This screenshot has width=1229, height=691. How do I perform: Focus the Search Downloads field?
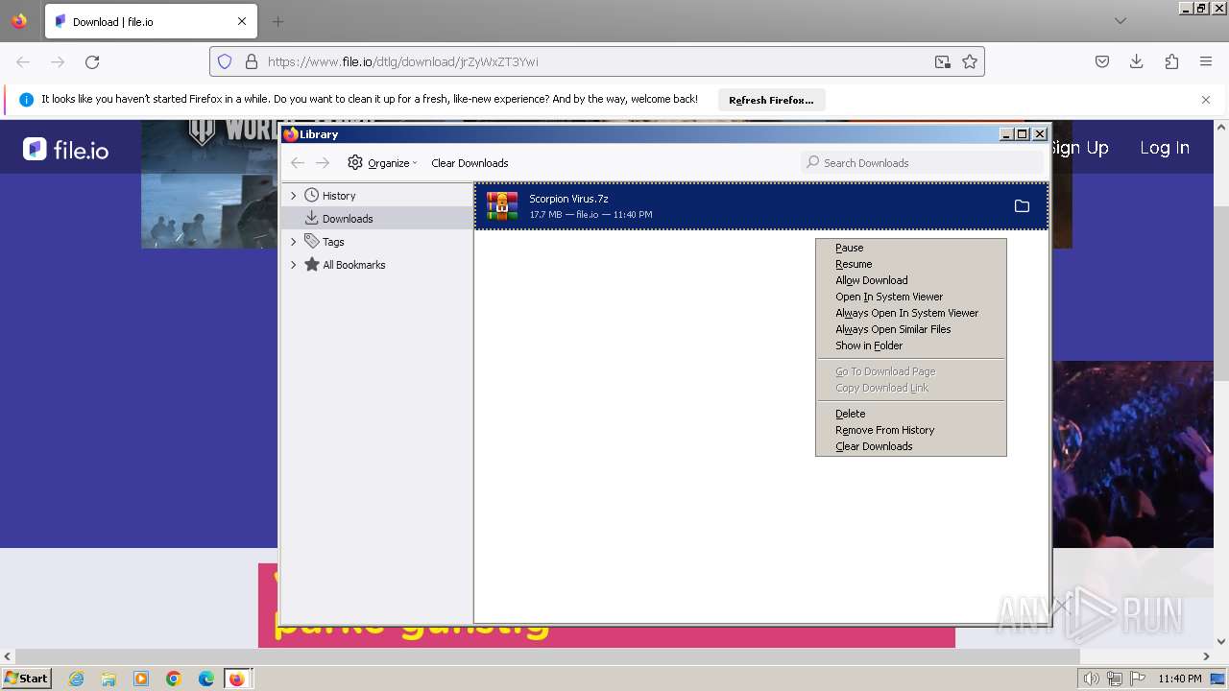[922, 163]
